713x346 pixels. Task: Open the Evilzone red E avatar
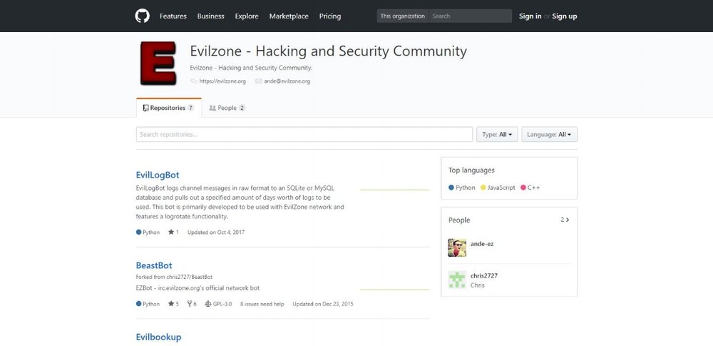click(158, 63)
